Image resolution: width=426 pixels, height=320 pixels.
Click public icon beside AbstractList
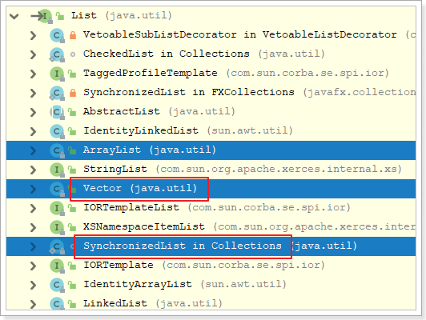tap(72, 112)
